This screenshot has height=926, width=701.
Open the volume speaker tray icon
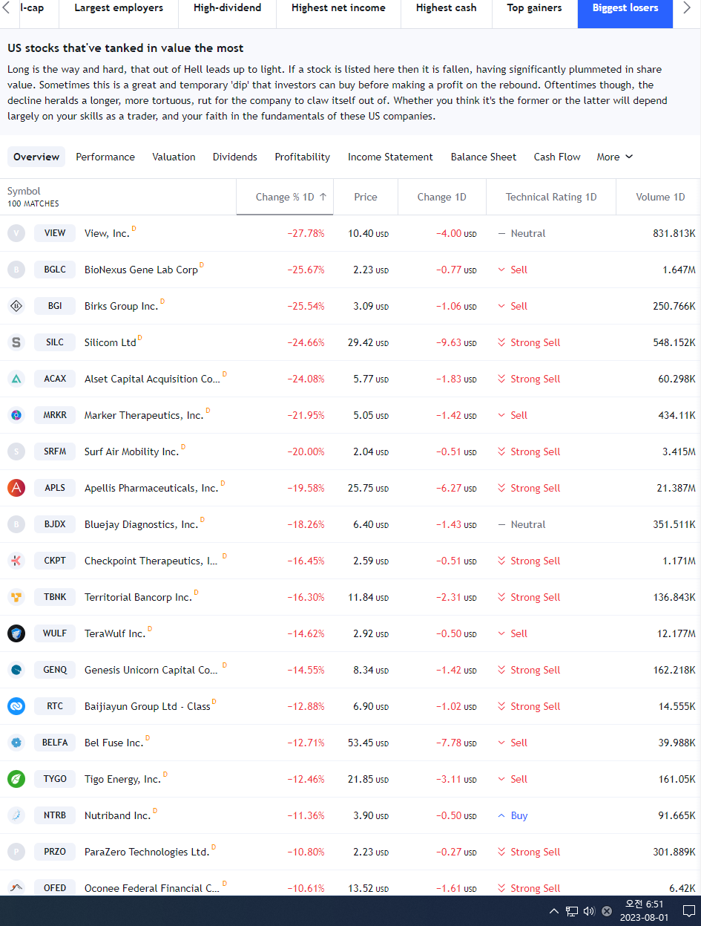coord(589,911)
